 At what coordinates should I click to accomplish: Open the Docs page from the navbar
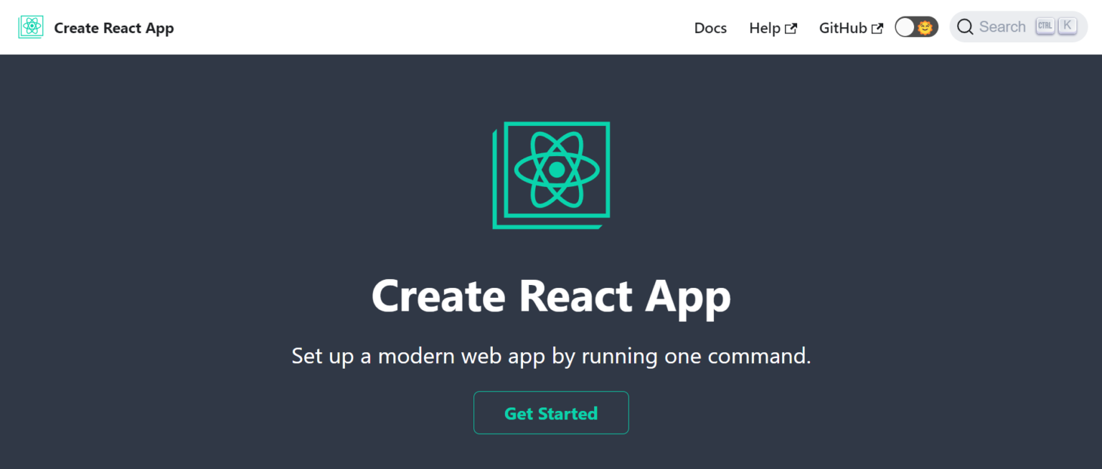(x=710, y=28)
